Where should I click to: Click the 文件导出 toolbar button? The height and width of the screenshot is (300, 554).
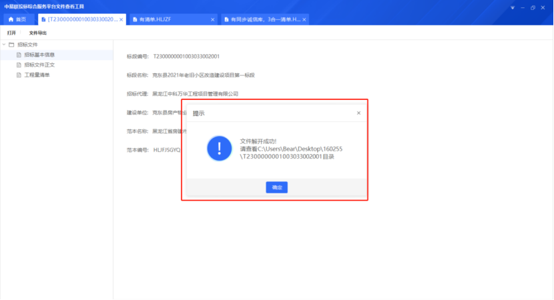(38, 33)
